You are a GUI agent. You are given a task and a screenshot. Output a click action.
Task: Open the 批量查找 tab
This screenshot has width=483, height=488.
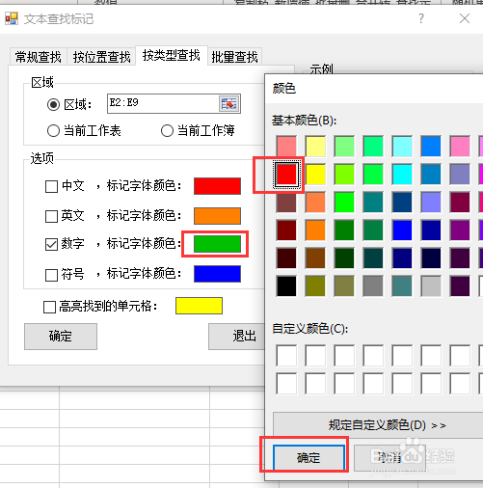[x=234, y=57]
